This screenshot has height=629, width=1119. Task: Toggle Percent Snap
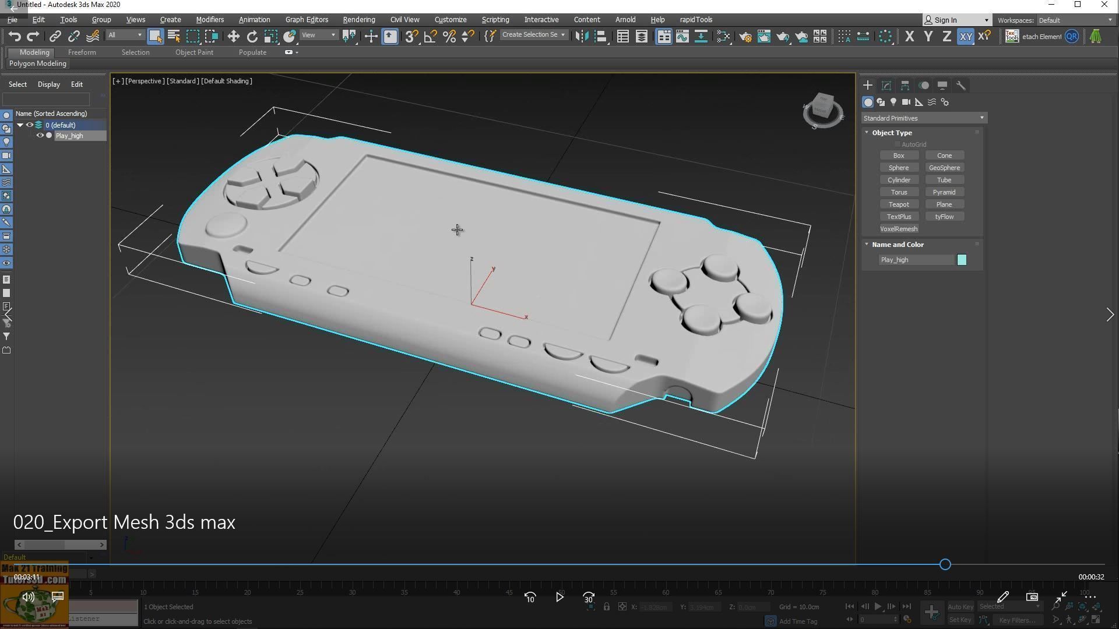coord(449,37)
